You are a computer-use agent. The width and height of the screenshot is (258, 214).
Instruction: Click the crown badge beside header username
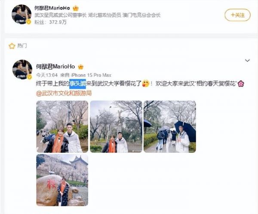click(76, 8)
